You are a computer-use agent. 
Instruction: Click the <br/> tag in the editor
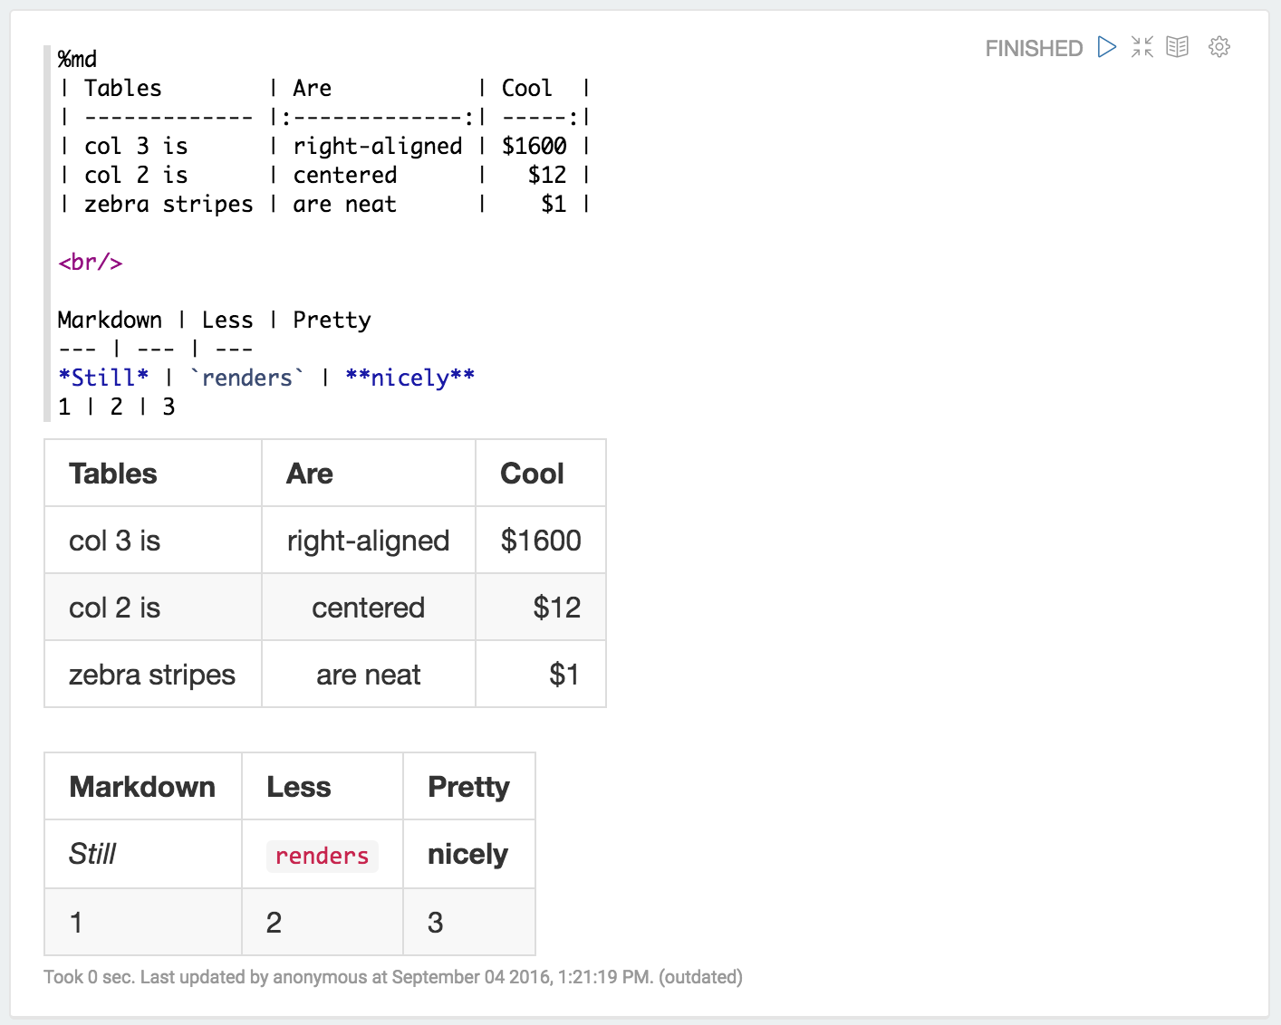[x=90, y=263]
